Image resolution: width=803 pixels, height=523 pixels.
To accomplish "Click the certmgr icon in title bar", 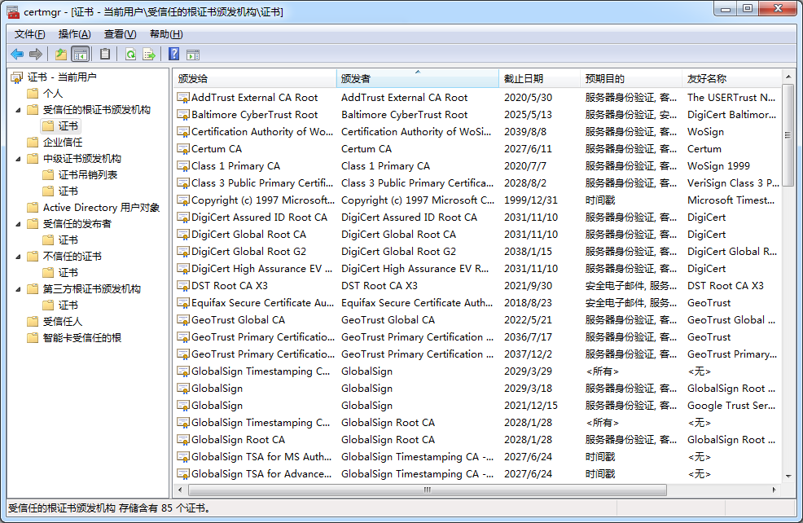I will tap(13, 11).
